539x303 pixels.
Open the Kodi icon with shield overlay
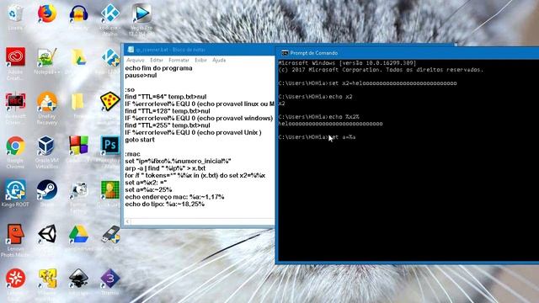point(110,57)
